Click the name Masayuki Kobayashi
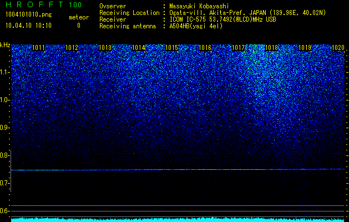The width and height of the screenshot is (349, 222). (x=199, y=6)
